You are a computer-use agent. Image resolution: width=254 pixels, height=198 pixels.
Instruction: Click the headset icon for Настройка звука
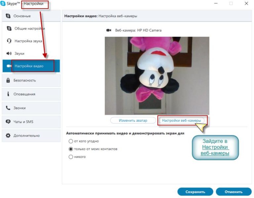[9, 41]
